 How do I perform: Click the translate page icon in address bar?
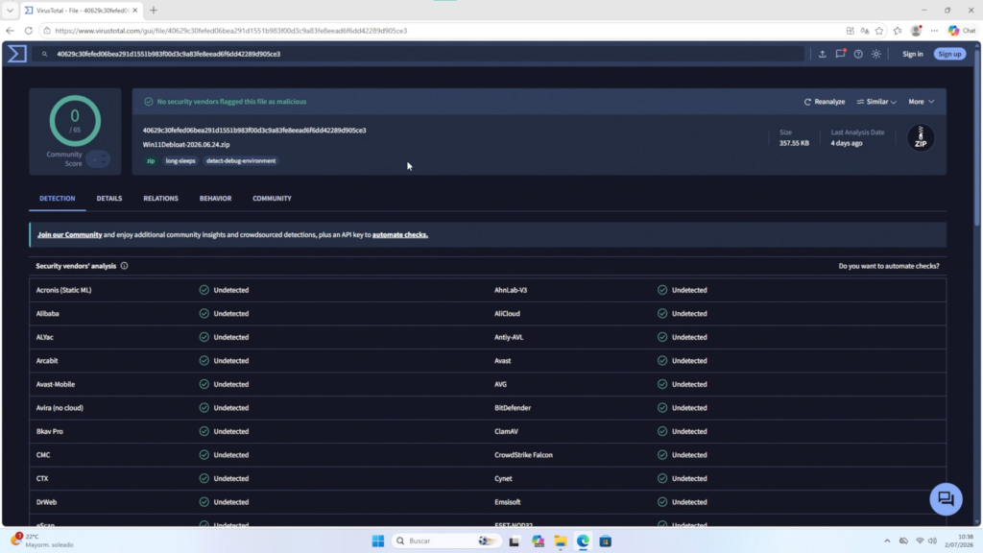pyautogui.click(x=865, y=30)
